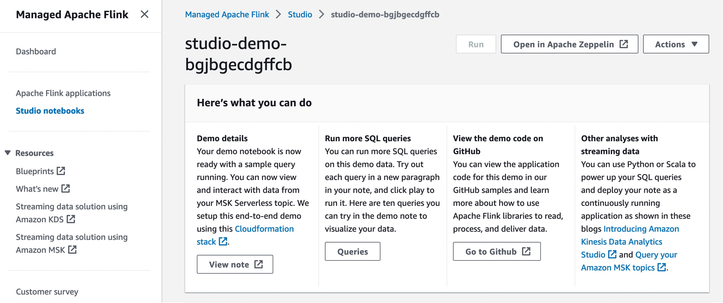Click external icon next to Amazon KDS
Viewport: 723px width, 303px height.
[x=71, y=219]
